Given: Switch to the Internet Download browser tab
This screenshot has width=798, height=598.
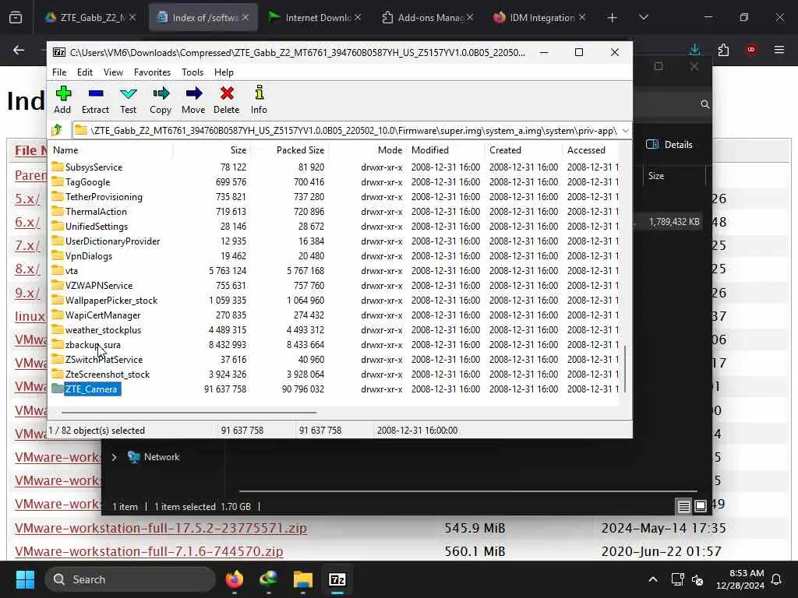Looking at the screenshot, I should click(315, 17).
